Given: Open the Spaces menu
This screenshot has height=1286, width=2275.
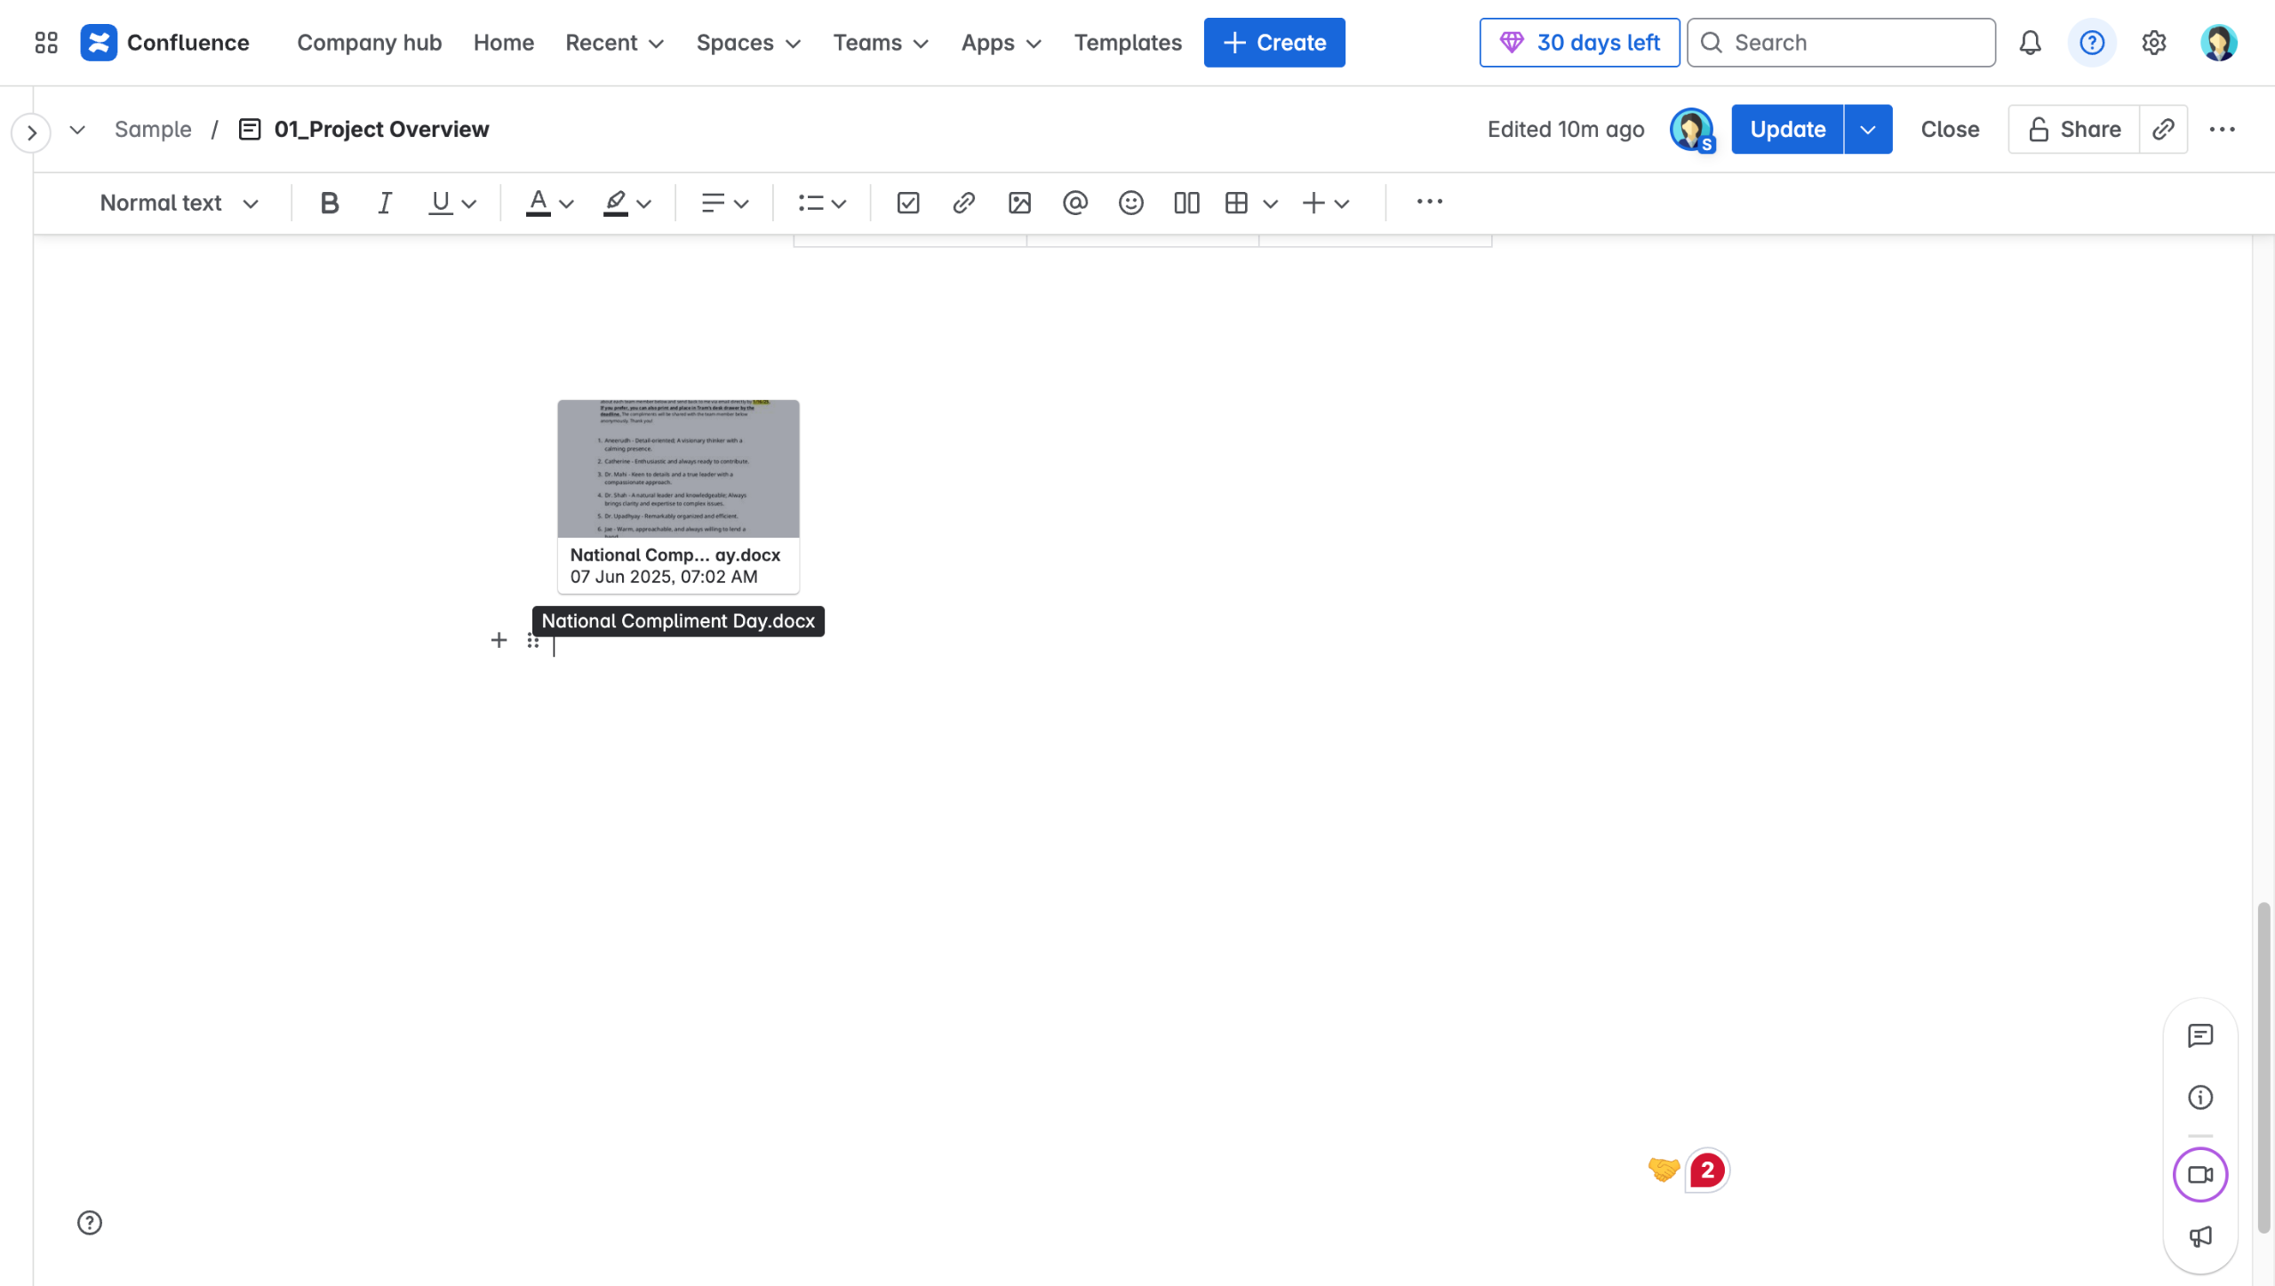Looking at the screenshot, I should point(748,43).
